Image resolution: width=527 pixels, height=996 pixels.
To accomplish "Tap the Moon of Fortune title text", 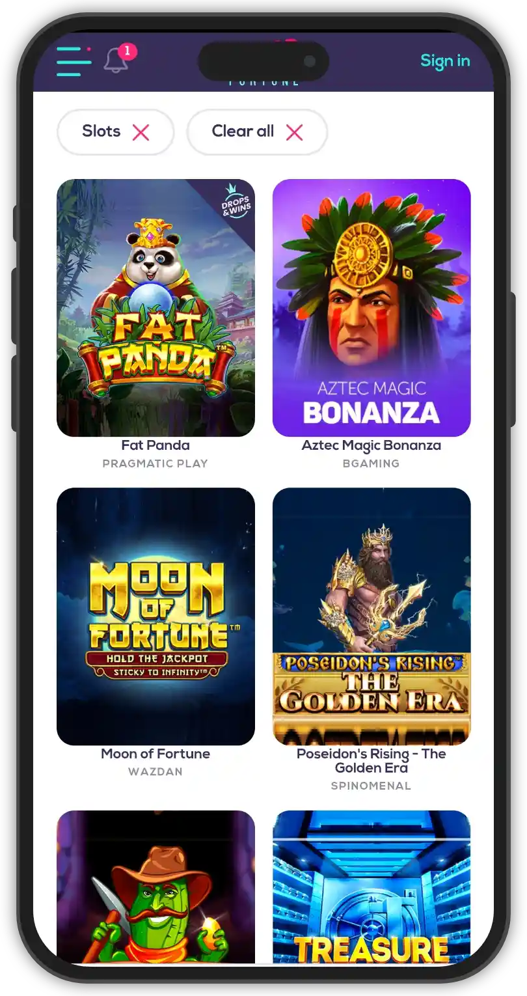I will 155,754.
